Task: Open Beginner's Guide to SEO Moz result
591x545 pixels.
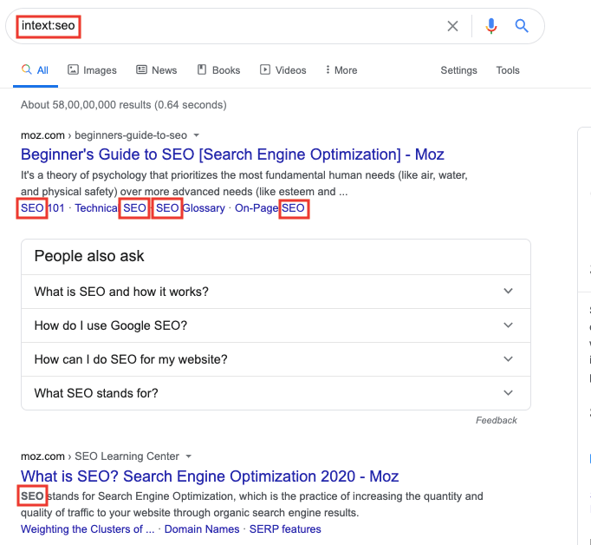Action: click(232, 155)
